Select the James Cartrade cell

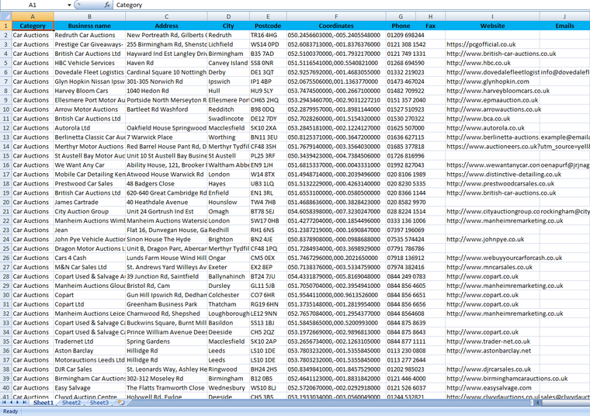(89, 203)
